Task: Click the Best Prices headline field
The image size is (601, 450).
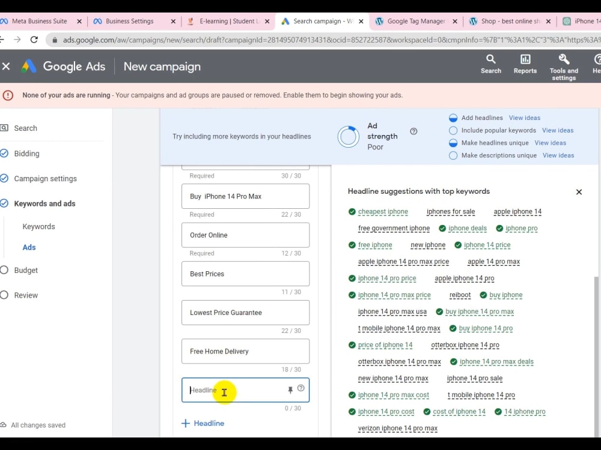Action: tap(245, 274)
